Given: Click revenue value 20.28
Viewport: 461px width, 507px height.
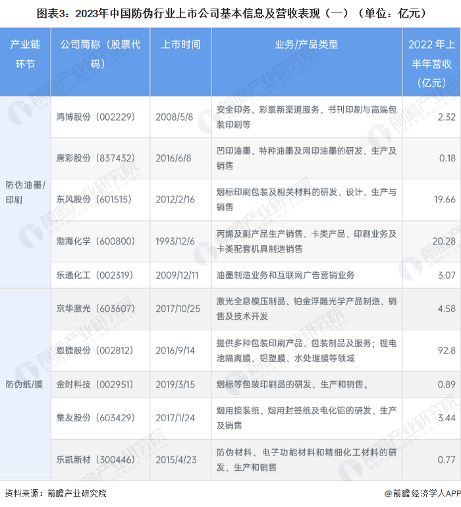Looking at the screenshot, I should coord(444,241).
